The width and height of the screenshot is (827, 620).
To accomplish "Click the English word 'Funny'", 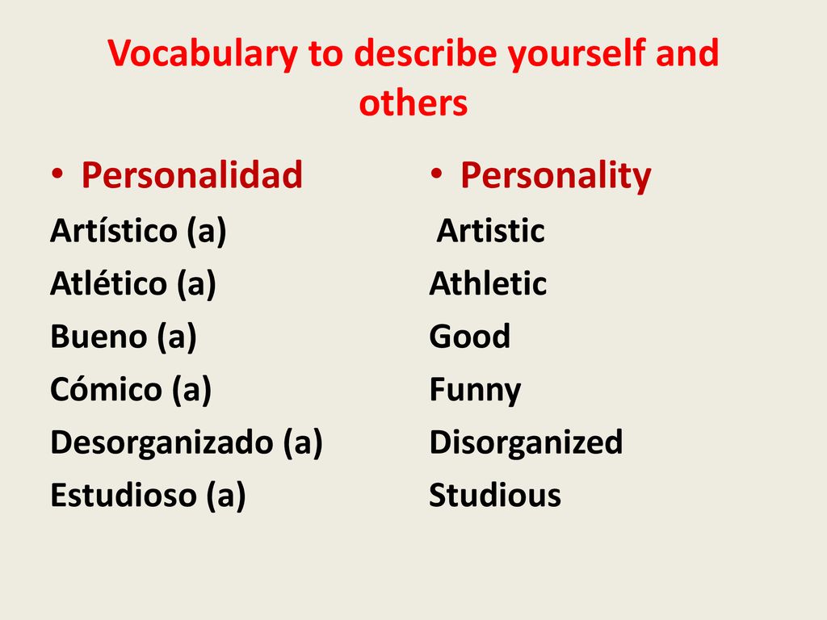I will [475, 391].
